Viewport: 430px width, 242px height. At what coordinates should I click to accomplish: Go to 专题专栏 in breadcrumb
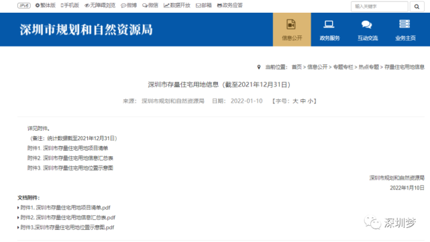point(343,67)
